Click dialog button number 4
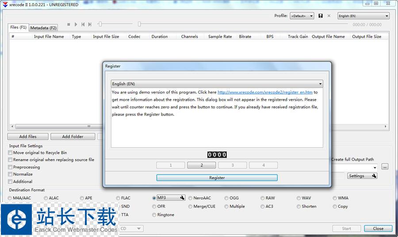Image resolution: width=398 pixels, height=237 pixels. point(264,165)
